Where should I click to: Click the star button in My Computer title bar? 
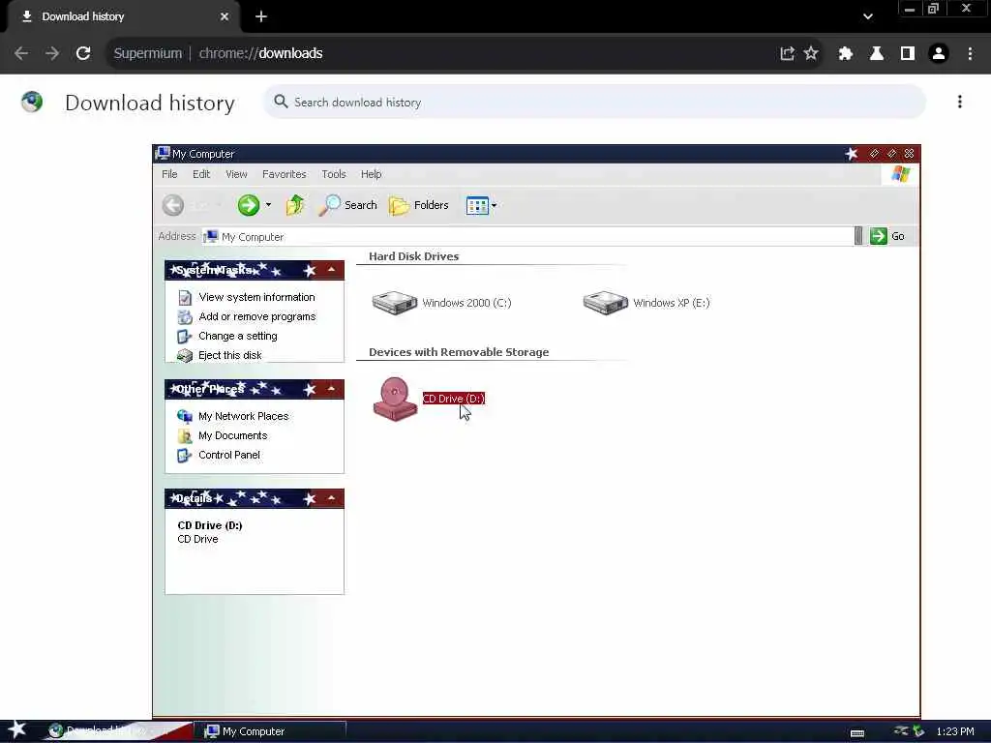click(852, 154)
